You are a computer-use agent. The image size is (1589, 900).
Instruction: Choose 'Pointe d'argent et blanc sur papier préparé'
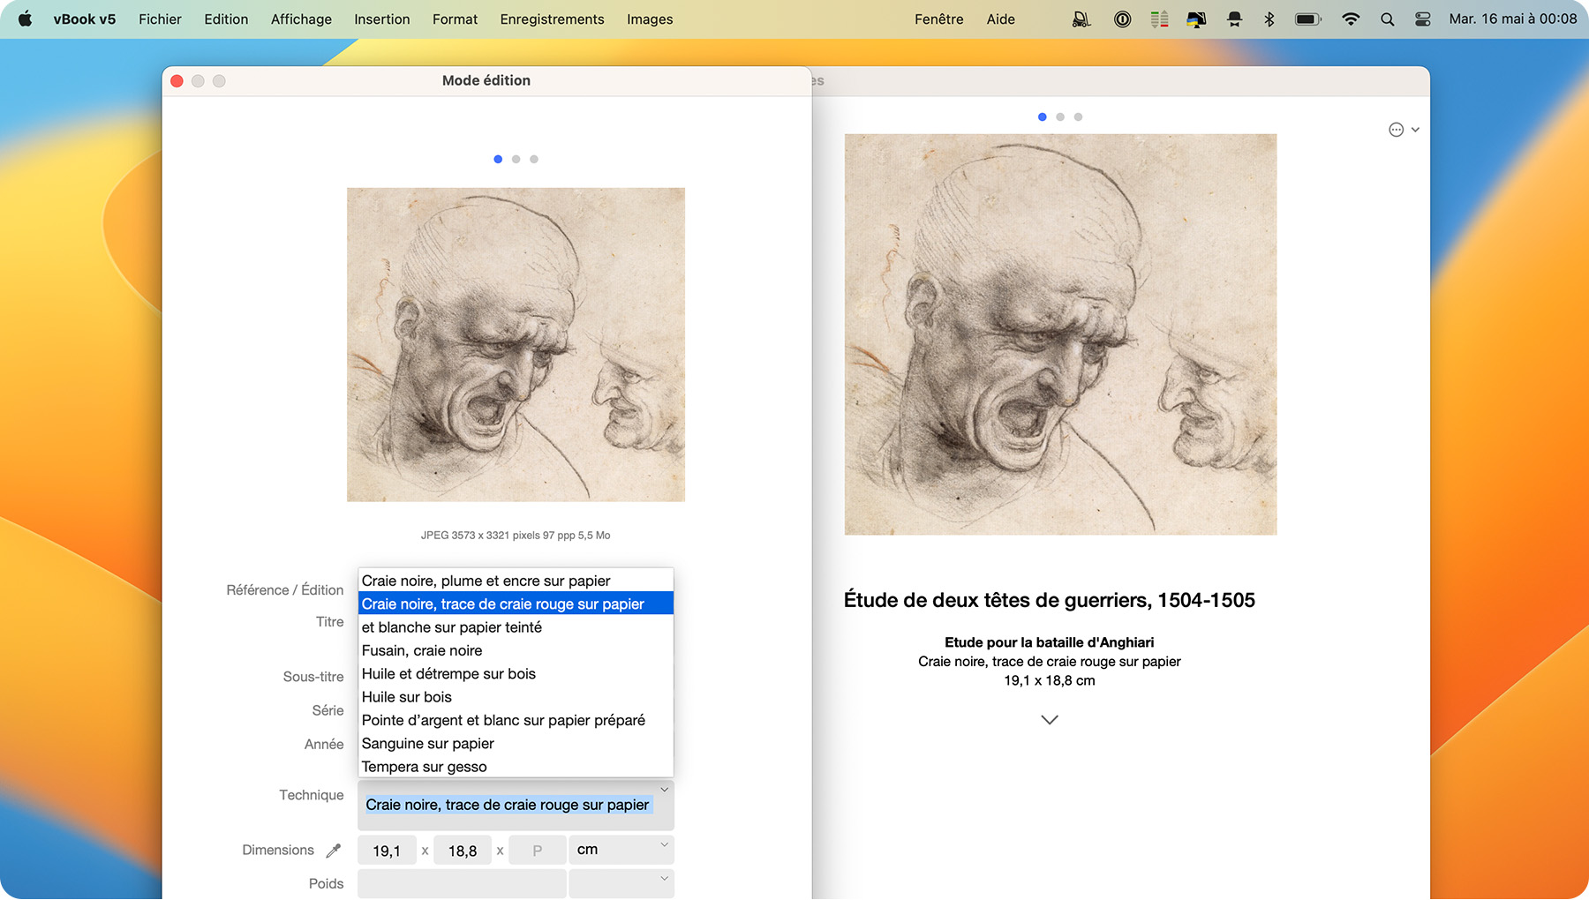tap(516, 720)
